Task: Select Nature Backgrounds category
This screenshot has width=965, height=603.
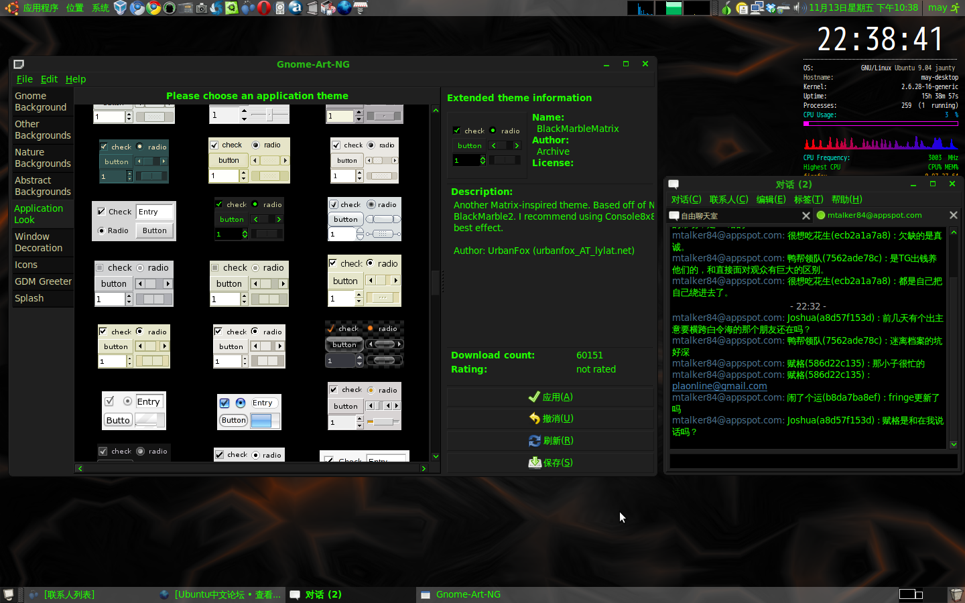Action: 42,157
